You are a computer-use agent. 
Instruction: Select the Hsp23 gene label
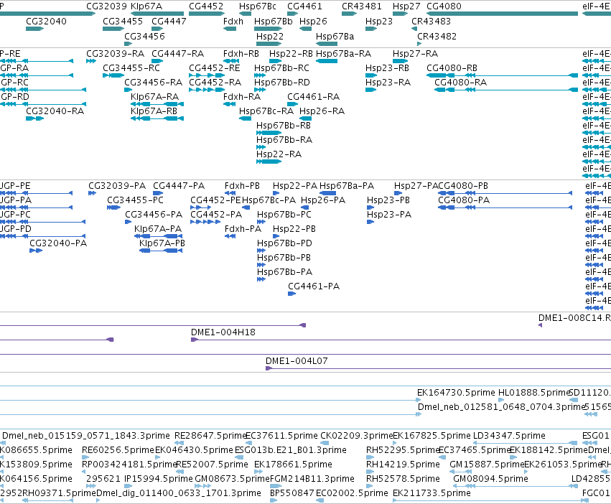379,21
